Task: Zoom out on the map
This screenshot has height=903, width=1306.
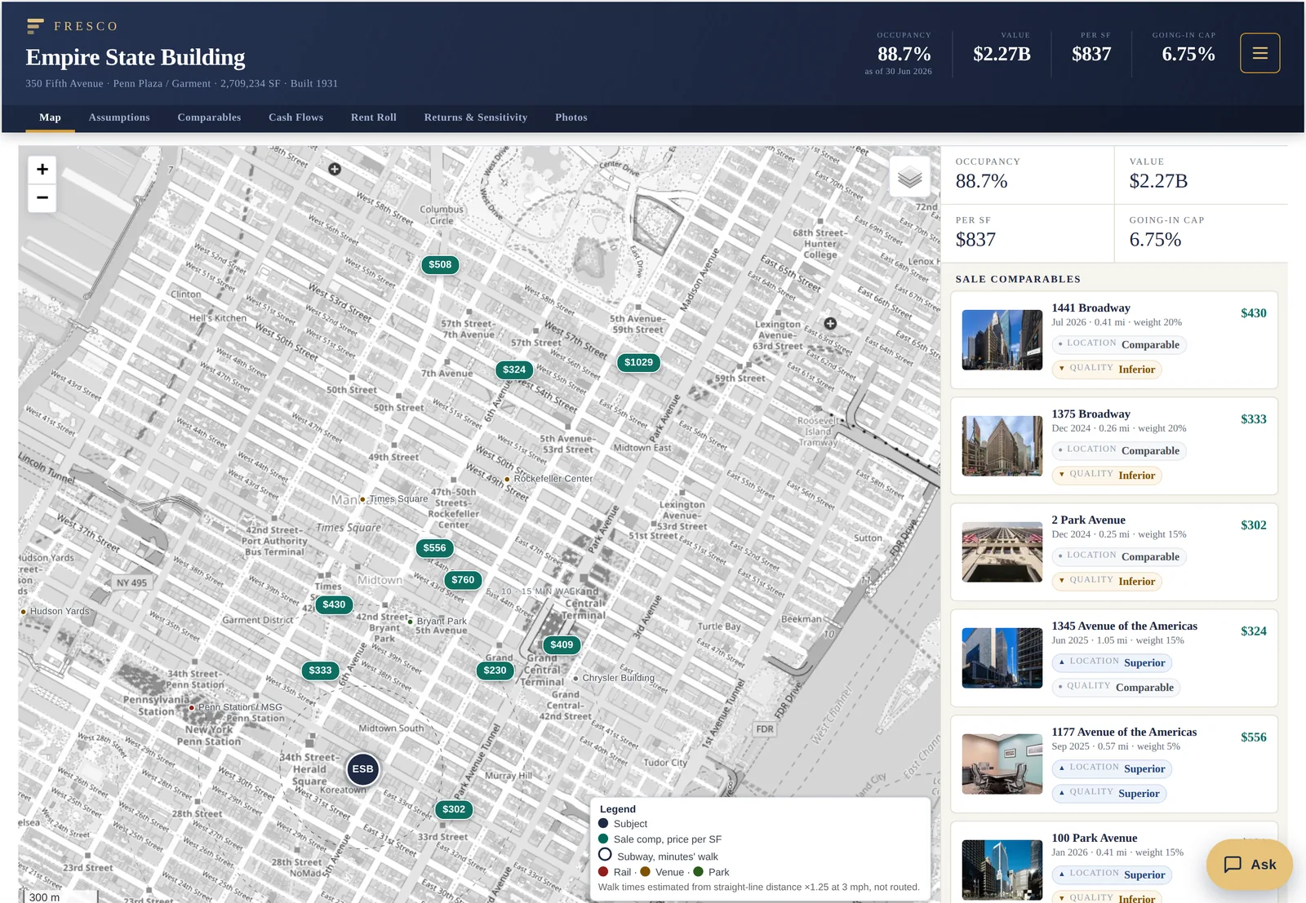Action: (42, 197)
